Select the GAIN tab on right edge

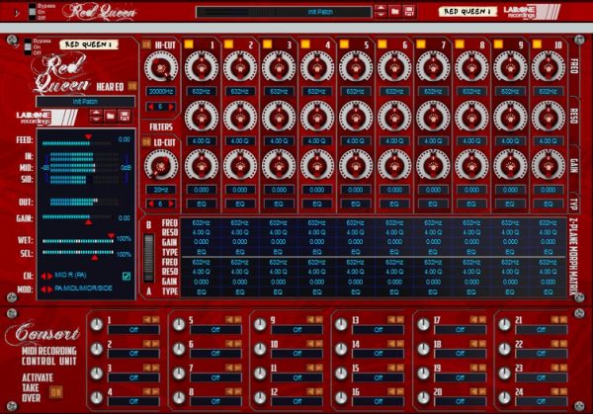coord(575,163)
